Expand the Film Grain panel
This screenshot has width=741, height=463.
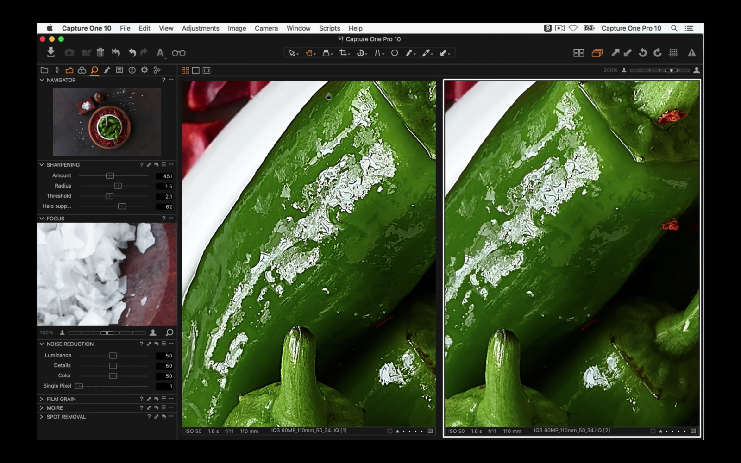[x=42, y=399]
